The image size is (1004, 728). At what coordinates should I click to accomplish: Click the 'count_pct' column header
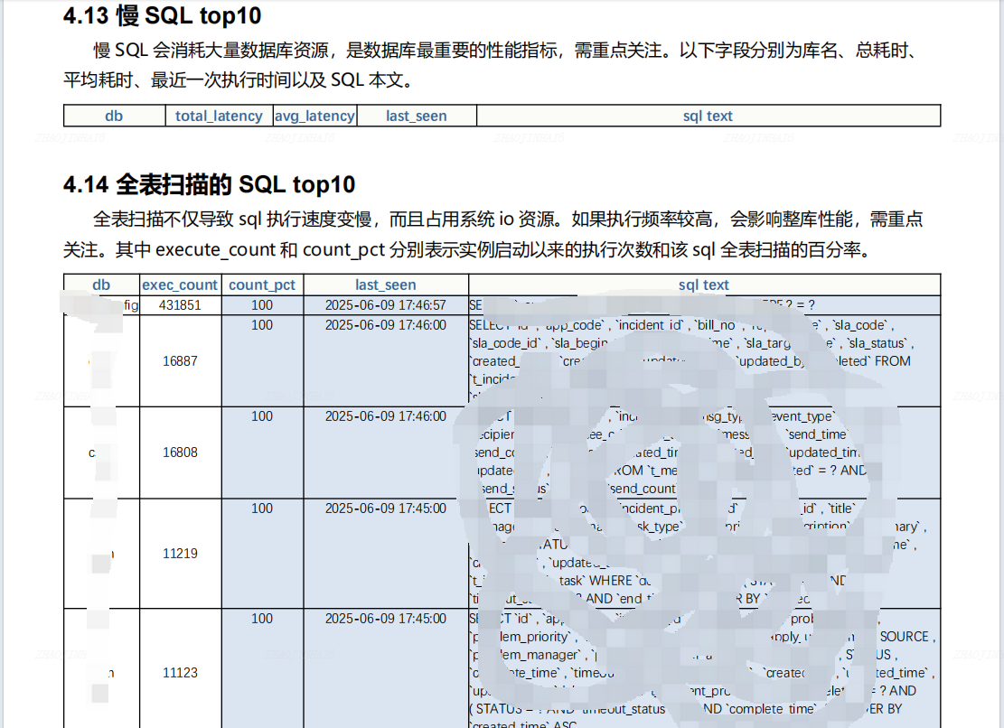(262, 285)
